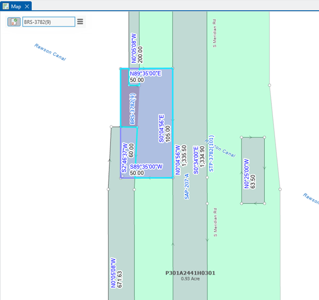Click the 50.00 label under N89°35'00"E
Screen dimensions: 319x300
click(137, 80)
